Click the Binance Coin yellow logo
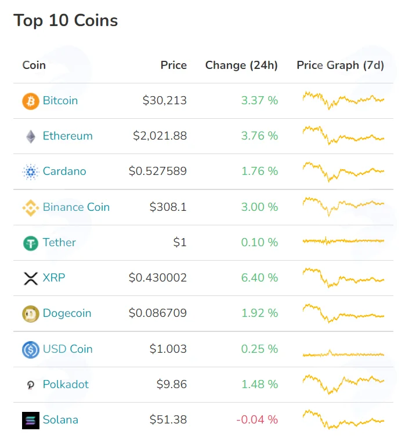The image size is (405, 442). click(31, 208)
